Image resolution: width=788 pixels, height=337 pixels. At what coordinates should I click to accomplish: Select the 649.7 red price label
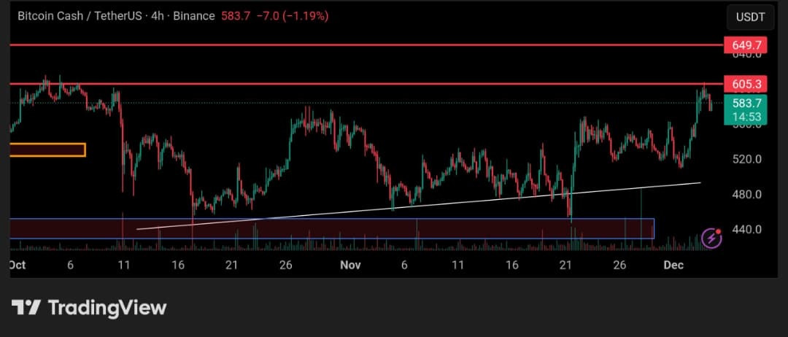click(745, 45)
